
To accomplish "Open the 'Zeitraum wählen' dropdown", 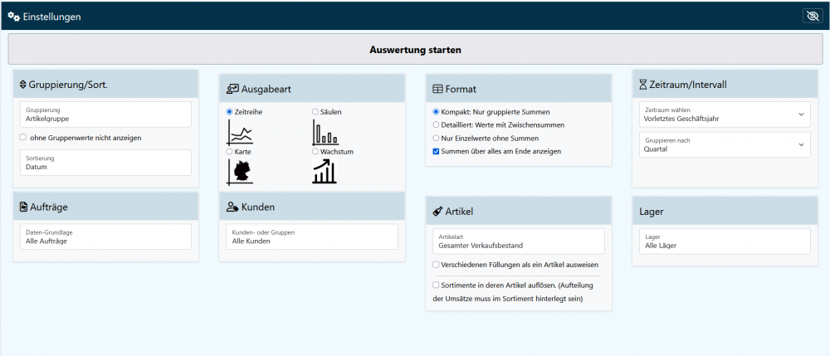I will [723, 115].
